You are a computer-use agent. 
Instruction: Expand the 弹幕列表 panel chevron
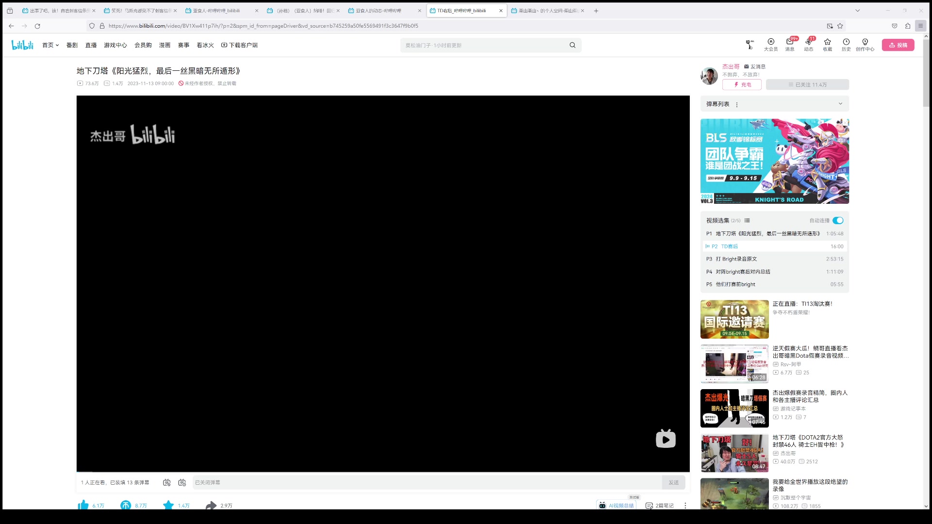click(840, 104)
